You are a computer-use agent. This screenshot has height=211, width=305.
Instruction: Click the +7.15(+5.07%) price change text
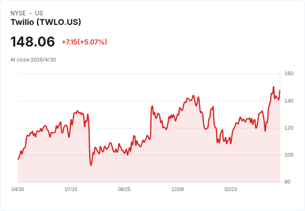coord(85,42)
